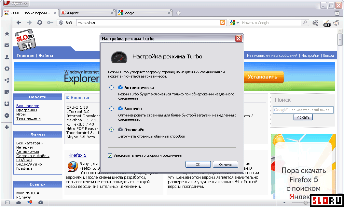Image resolution: width=344 pixels, height=207 pixels.
Task: Click the password wand key icon
Action: (x=50, y=22)
